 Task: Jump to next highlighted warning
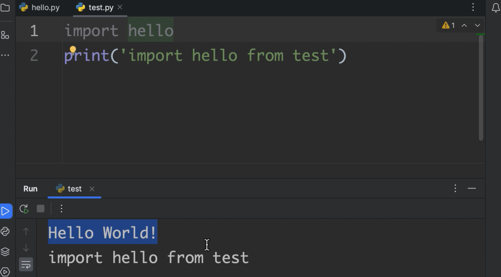477,25
